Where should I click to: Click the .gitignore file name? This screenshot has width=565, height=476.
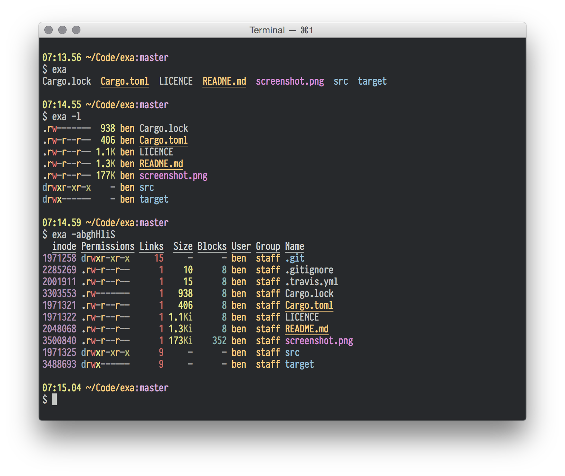tap(309, 270)
